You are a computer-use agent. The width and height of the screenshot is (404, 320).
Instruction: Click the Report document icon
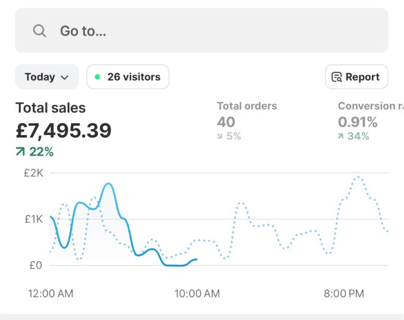[x=336, y=77]
